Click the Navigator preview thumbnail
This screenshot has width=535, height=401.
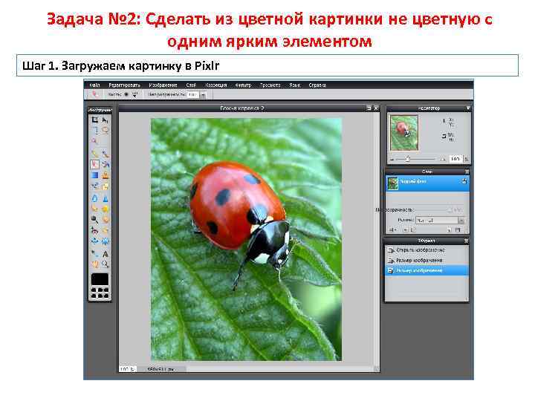[404, 133]
